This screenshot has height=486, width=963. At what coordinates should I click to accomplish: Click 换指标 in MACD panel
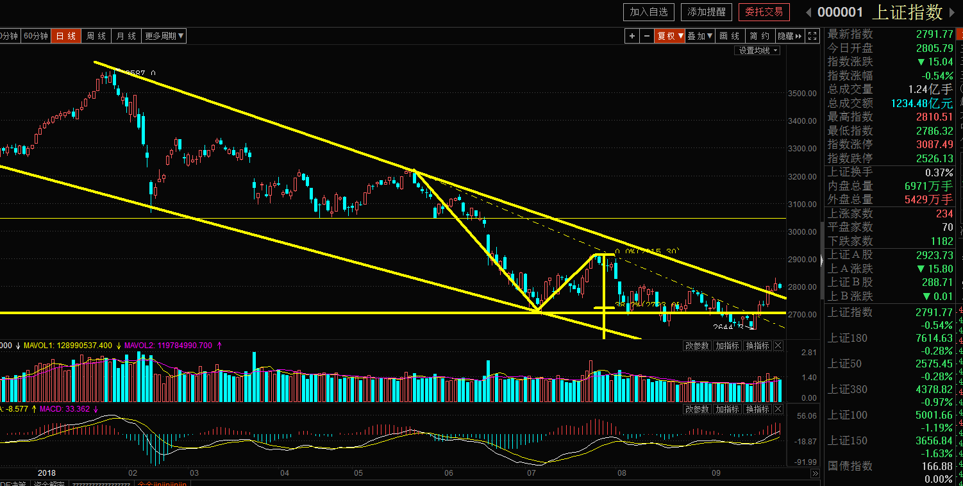[757, 409]
